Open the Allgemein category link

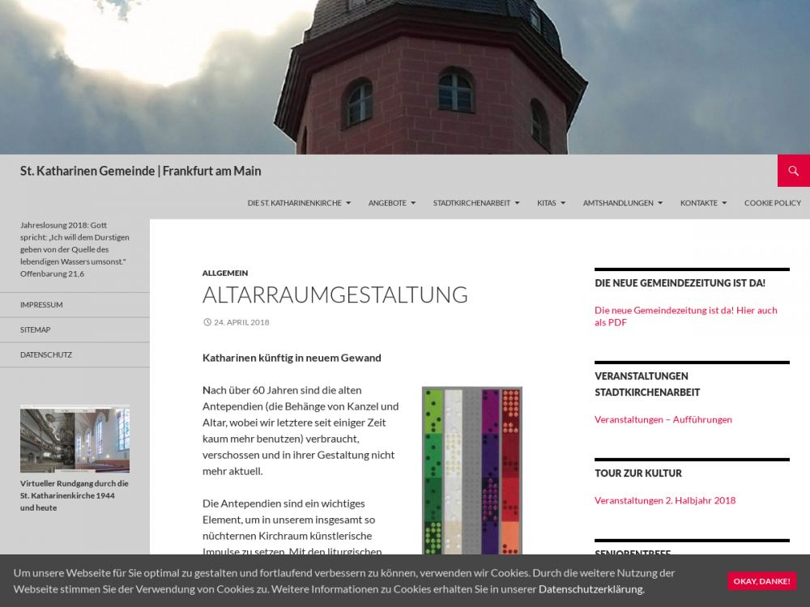pos(225,274)
